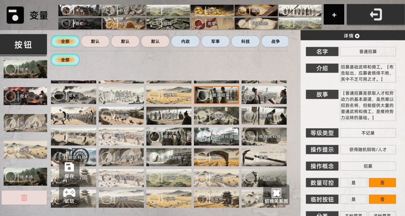Select the 初级地 variable tile
The image size is (405, 216).
click(300, 24)
